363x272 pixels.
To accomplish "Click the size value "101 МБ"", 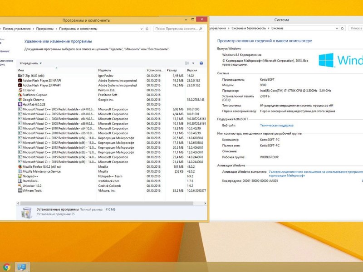I will click(178, 166).
